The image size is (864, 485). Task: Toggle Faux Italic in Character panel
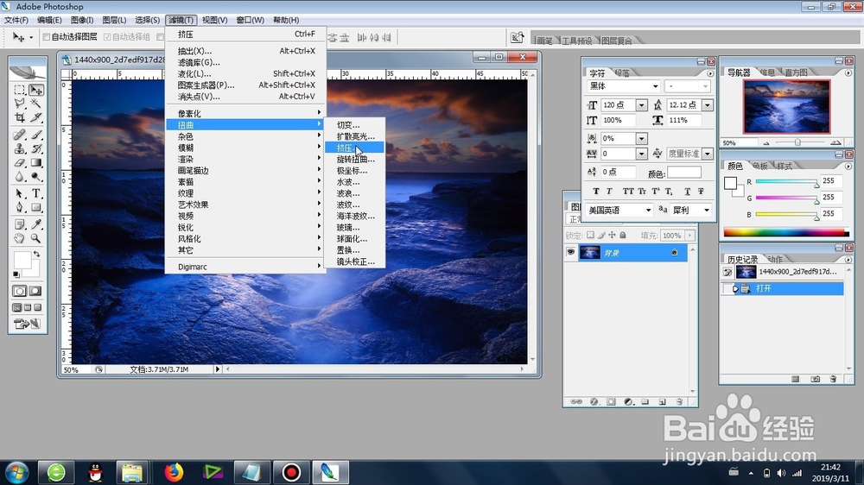coord(609,191)
